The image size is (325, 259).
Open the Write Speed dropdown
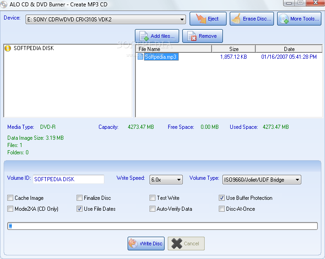coord(166,179)
